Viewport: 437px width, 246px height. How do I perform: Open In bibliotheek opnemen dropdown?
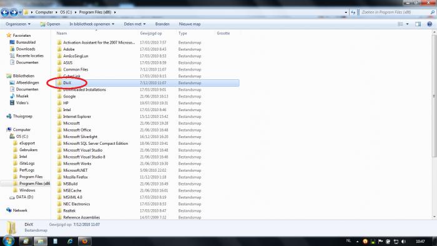coord(92,24)
